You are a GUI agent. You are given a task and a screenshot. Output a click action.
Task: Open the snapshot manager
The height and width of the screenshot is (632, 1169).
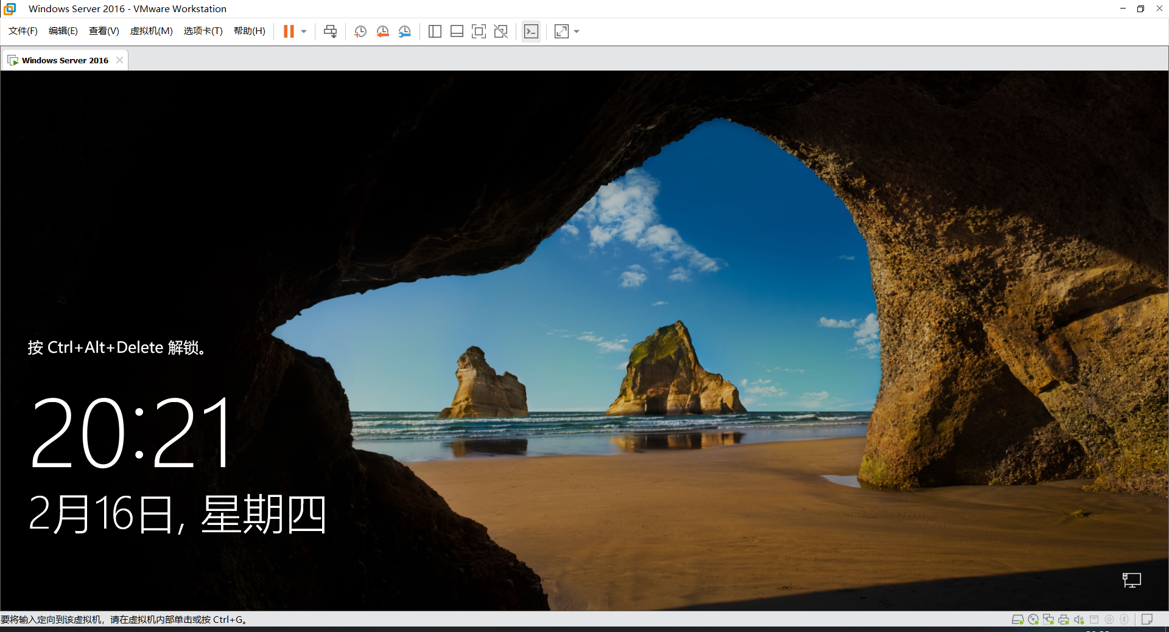pos(405,32)
